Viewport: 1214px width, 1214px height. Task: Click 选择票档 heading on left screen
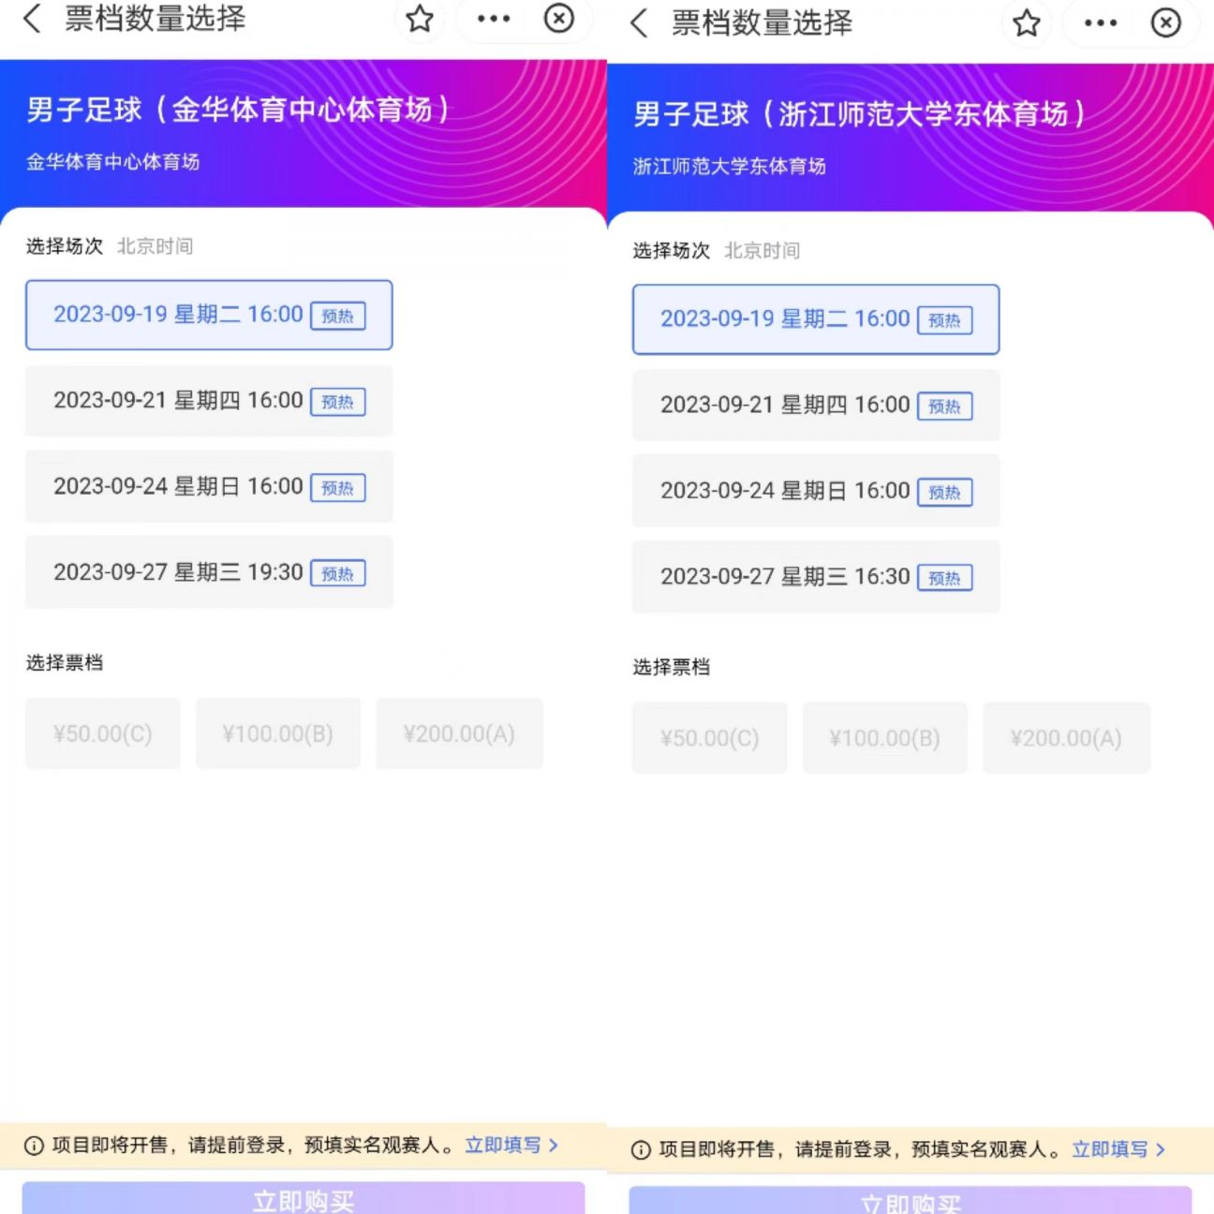coord(64,662)
